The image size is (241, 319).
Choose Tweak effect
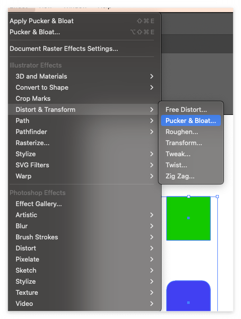pyautogui.click(x=191, y=154)
